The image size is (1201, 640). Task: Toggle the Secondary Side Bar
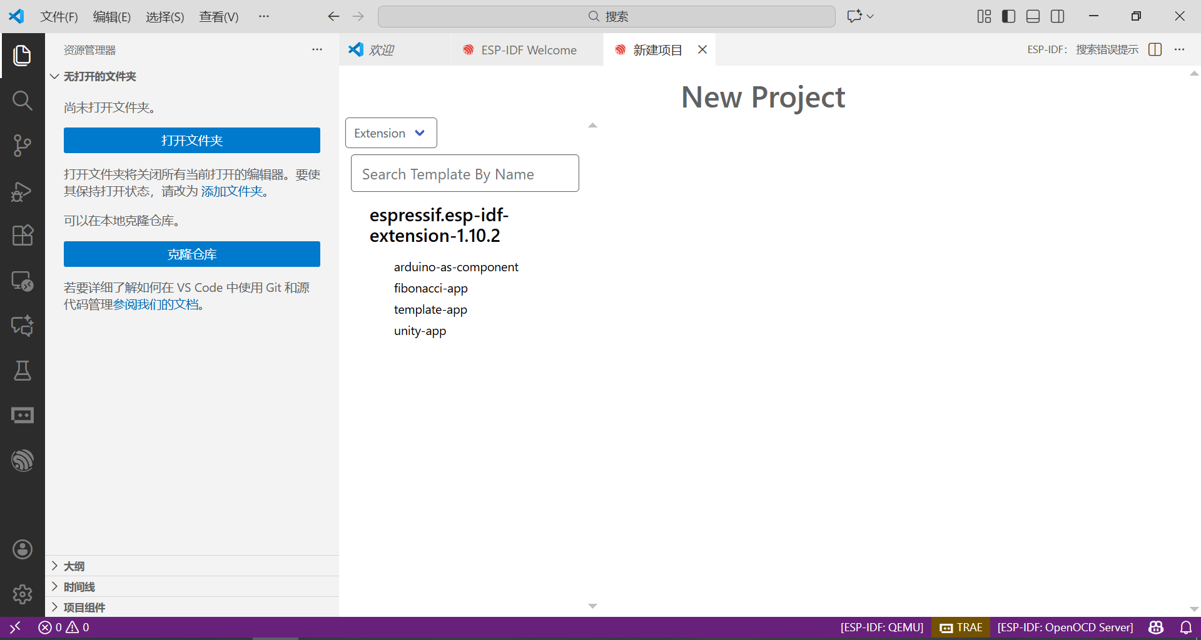click(1058, 16)
